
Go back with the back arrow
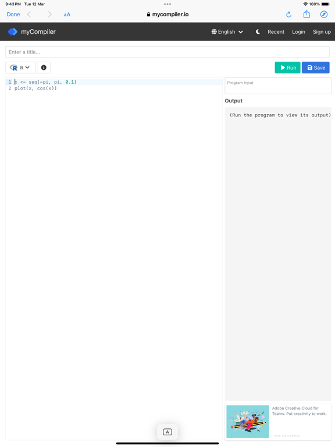[28, 14]
